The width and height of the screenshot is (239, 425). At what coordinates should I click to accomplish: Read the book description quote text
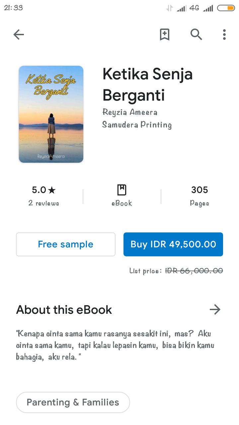tap(115, 345)
